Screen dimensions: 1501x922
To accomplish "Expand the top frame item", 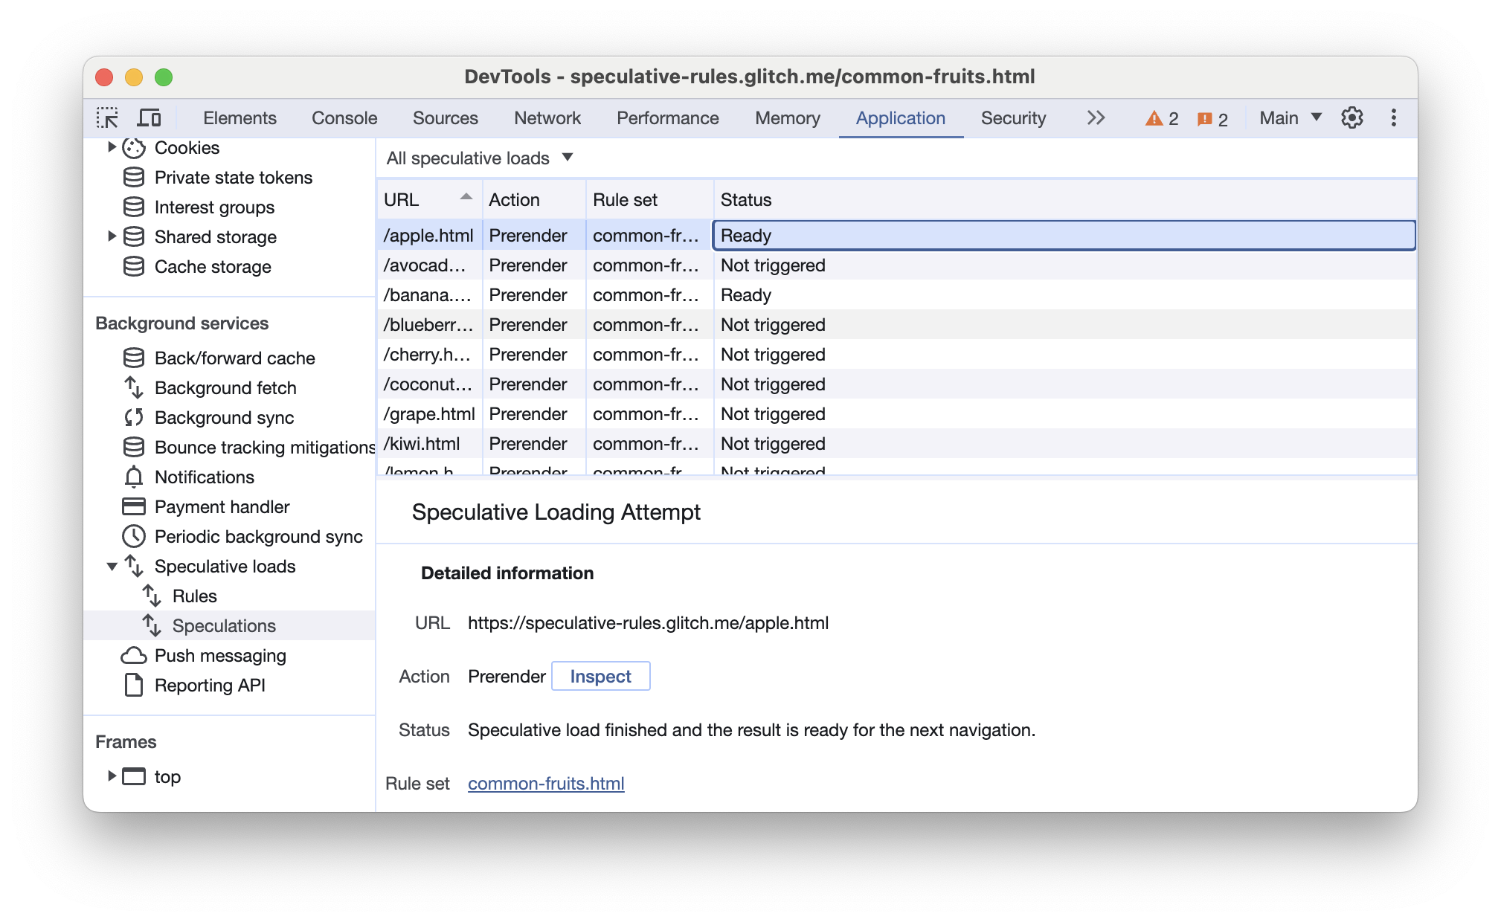I will (112, 777).
